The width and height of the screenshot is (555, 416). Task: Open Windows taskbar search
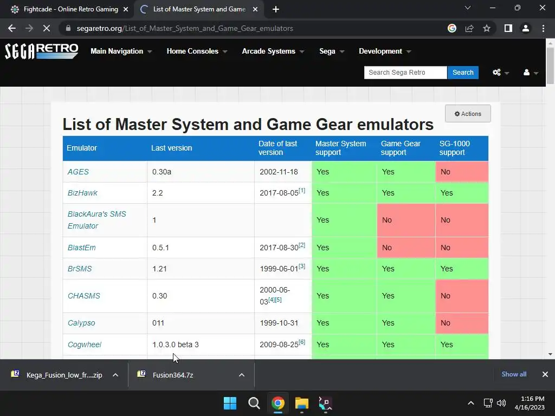pos(254,403)
